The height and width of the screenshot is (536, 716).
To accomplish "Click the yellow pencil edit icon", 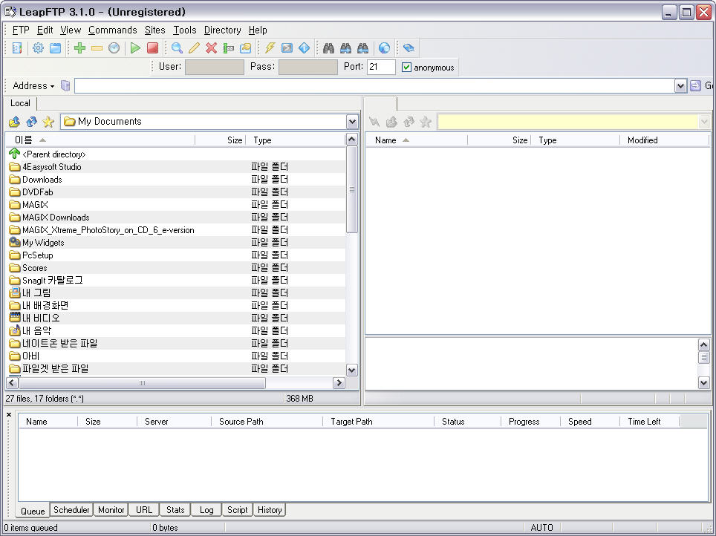I will [x=194, y=48].
